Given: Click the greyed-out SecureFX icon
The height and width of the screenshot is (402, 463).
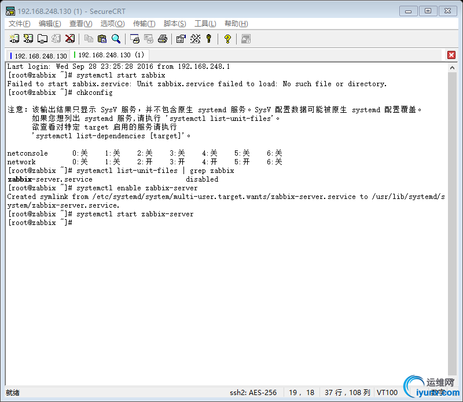Looking at the screenshot, I should [x=245, y=39].
